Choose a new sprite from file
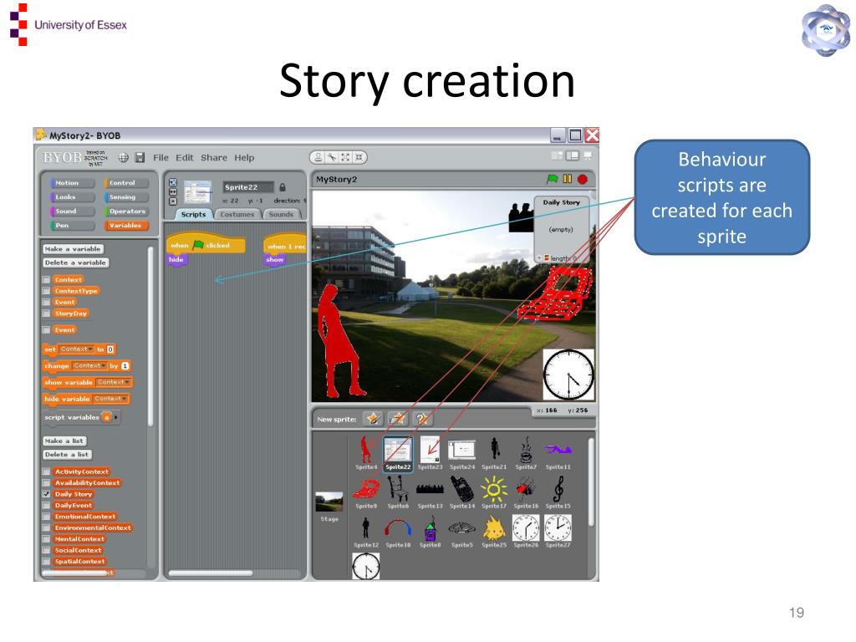 (398, 419)
